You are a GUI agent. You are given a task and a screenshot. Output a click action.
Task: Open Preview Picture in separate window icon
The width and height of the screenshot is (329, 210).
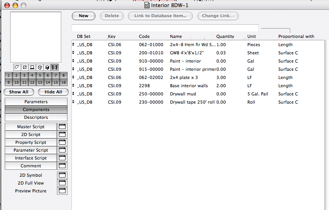(x=62, y=191)
